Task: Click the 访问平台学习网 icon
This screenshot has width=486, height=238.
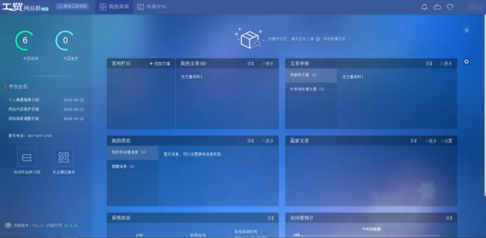Action: coord(27,157)
